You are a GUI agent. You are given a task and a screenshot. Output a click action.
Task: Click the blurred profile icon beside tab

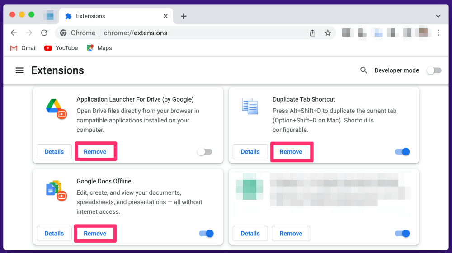point(50,15)
